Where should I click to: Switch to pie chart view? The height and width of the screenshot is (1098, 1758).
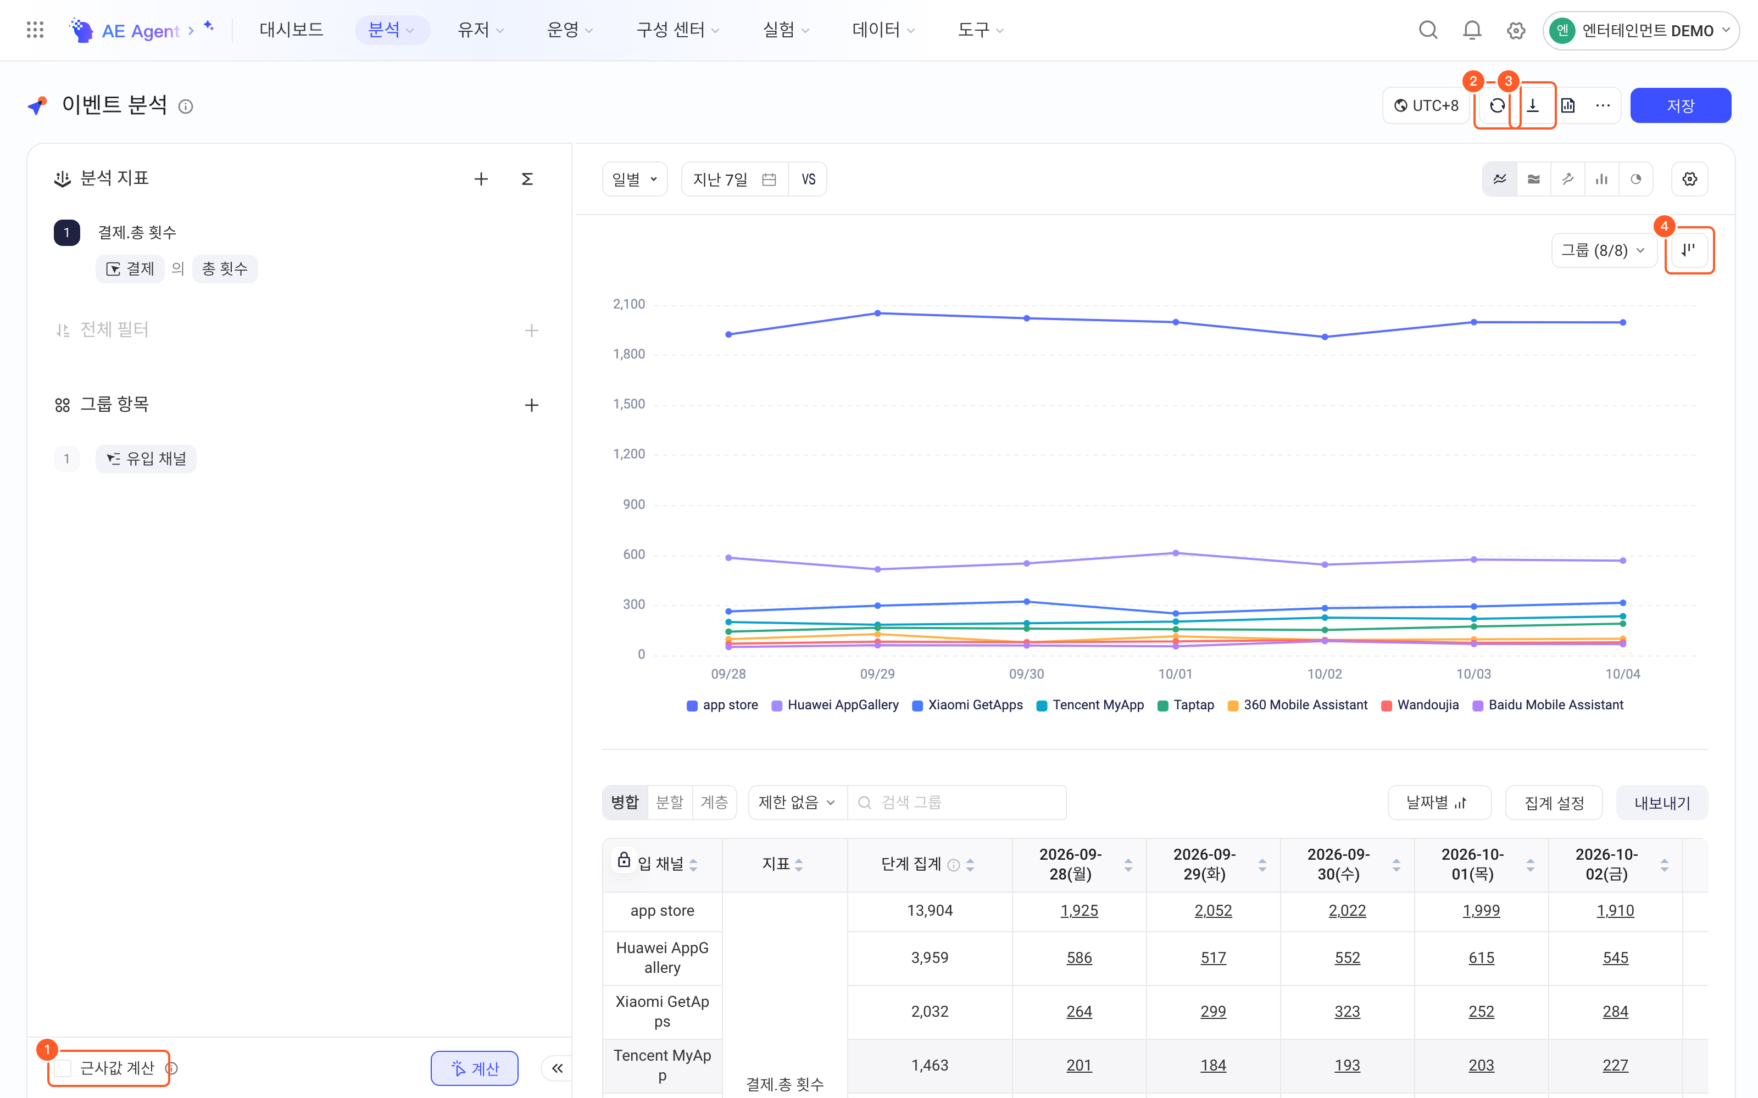click(x=1636, y=180)
